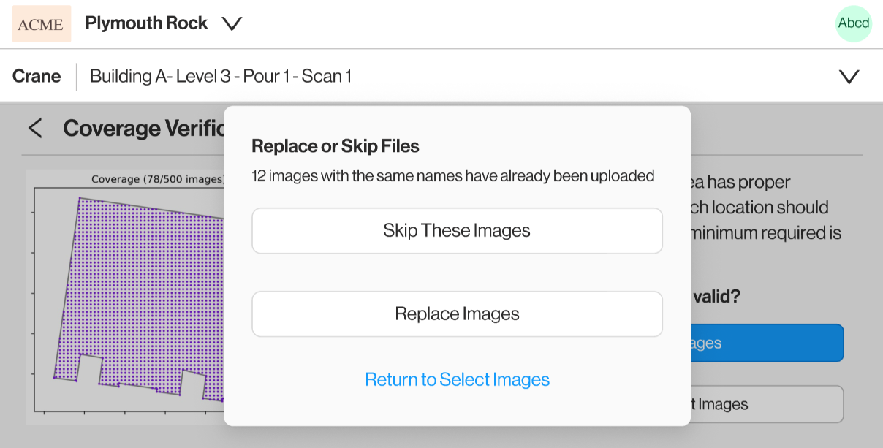The width and height of the screenshot is (883, 448).
Task: Click the Coverage (78/500 images) plot title
Action: coord(156,179)
